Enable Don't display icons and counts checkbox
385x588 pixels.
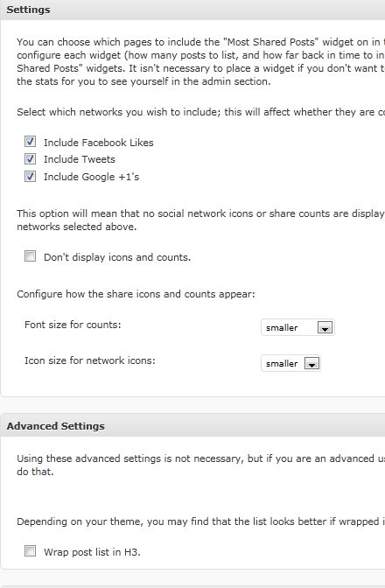click(x=30, y=256)
